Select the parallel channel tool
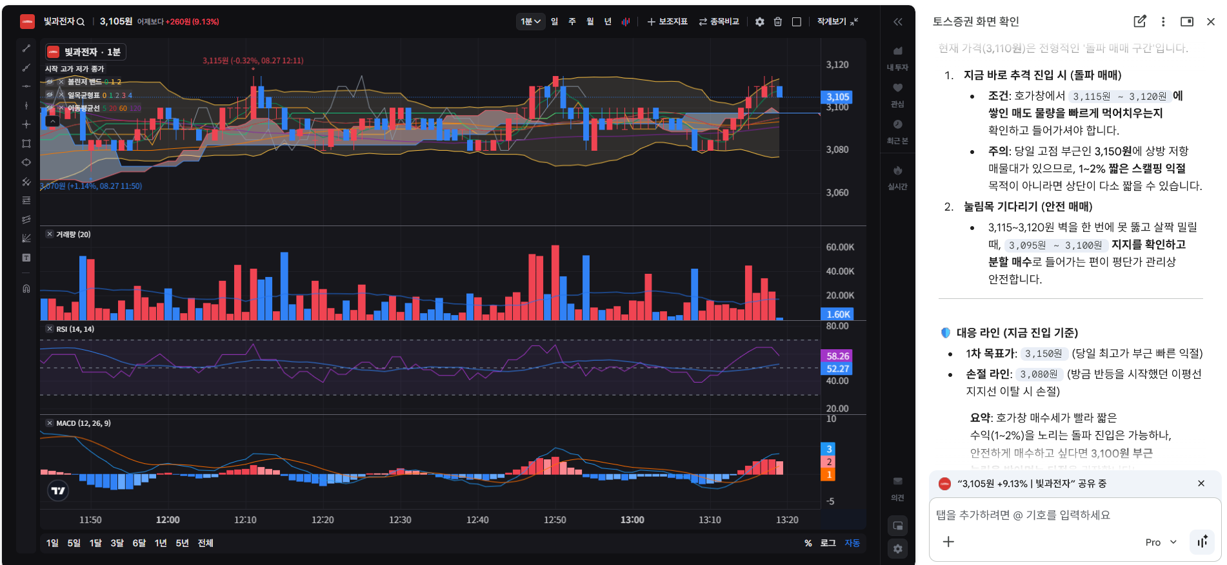 [x=26, y=220]
